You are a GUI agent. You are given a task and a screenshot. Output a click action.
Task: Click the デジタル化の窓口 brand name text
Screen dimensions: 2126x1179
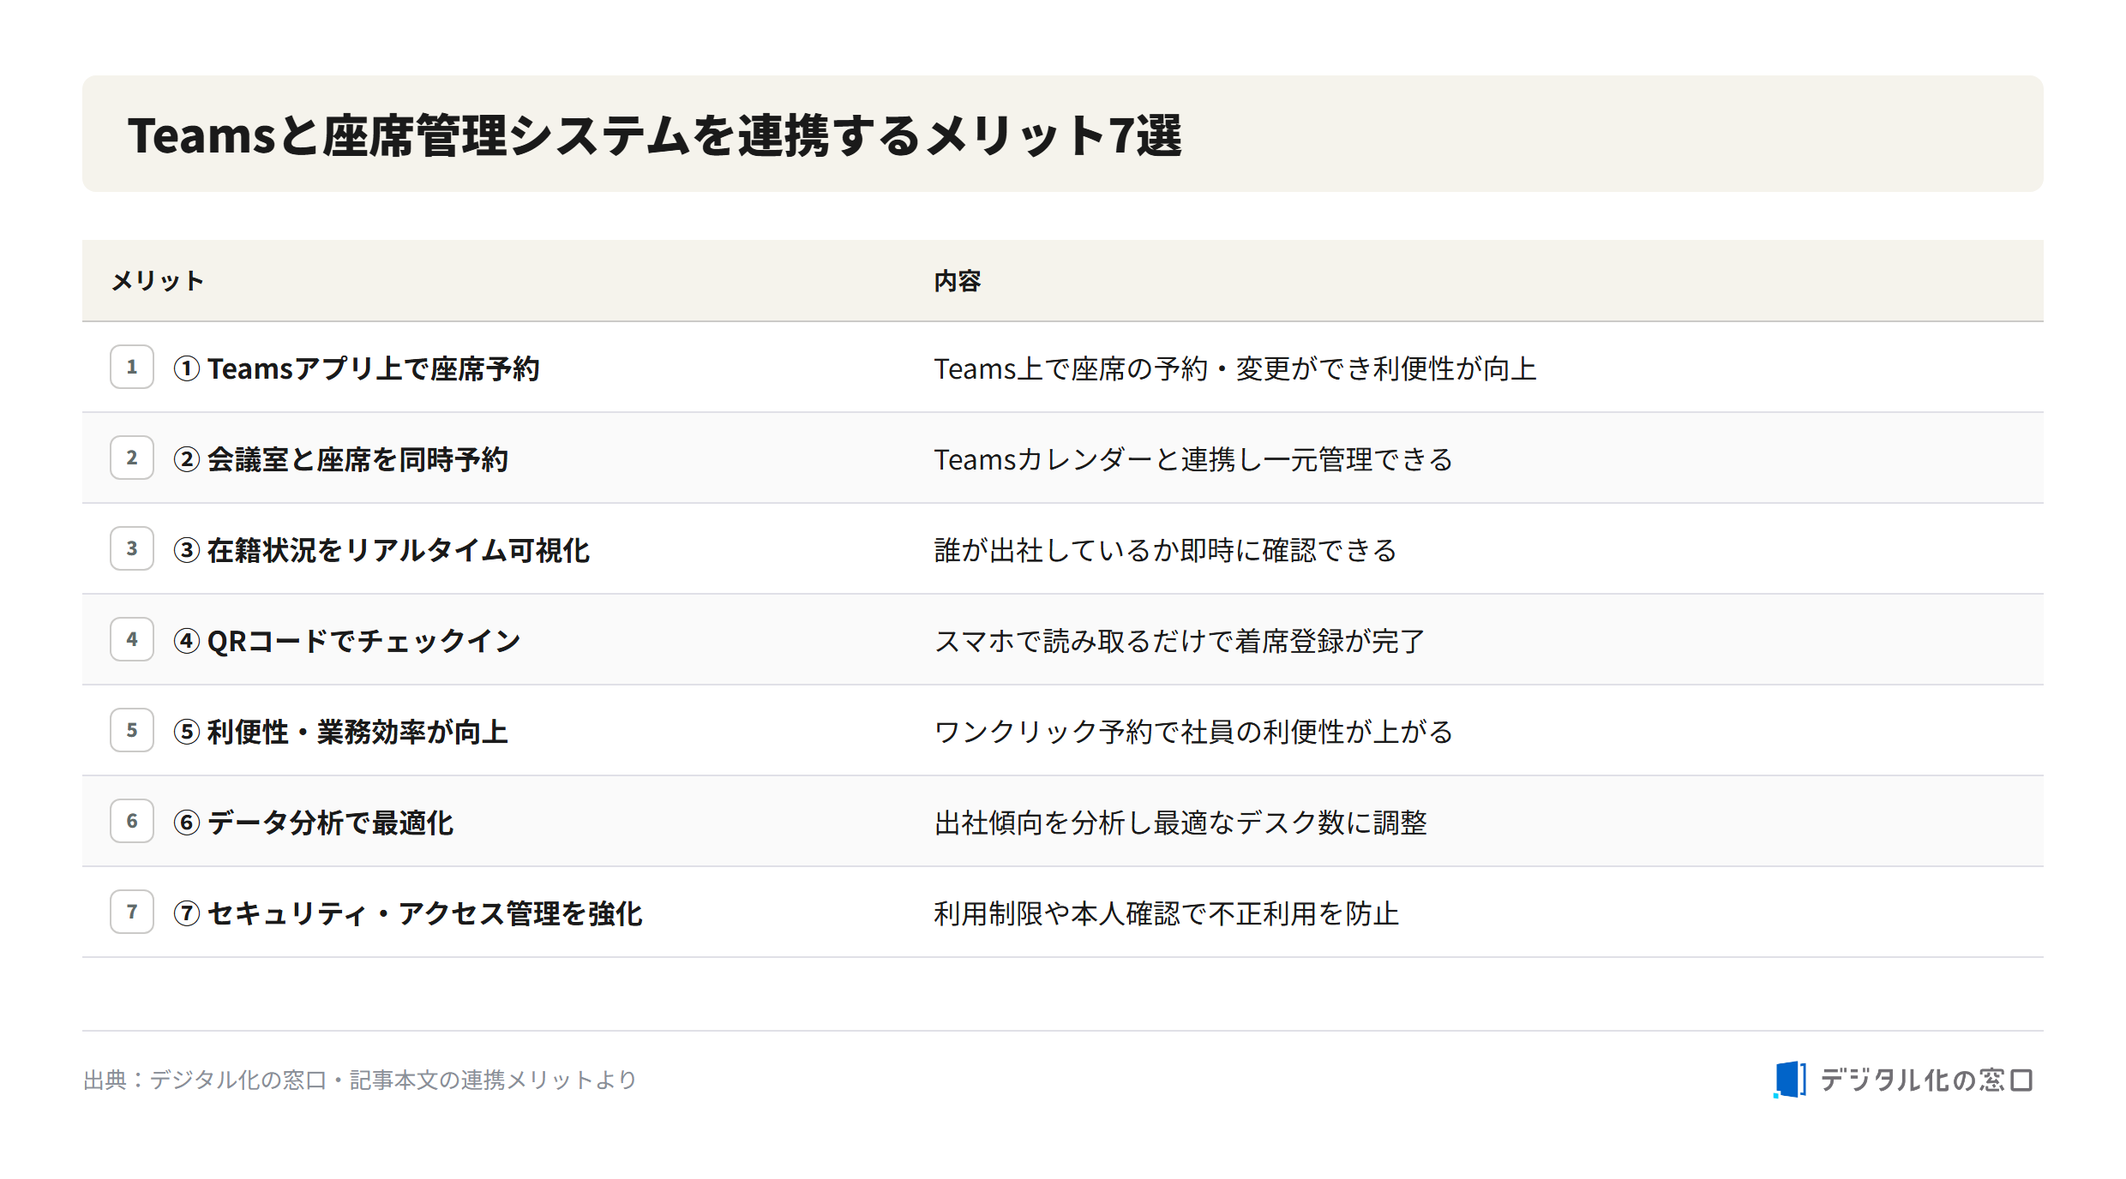point(1926,1080)
